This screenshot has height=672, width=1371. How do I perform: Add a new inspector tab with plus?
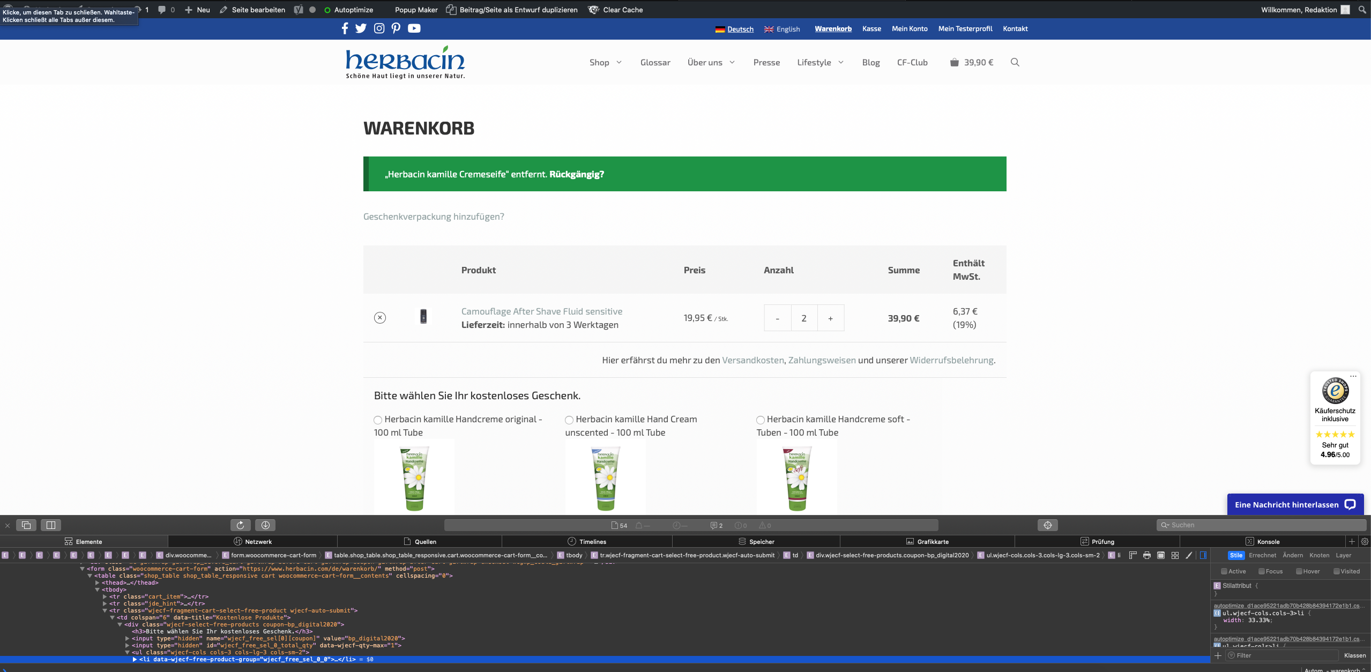(x=1352, y=541)
